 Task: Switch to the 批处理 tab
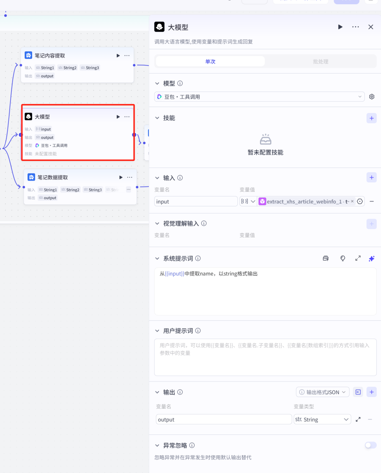[320, 61]
